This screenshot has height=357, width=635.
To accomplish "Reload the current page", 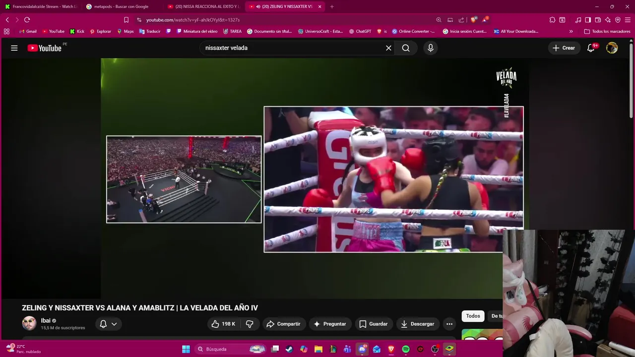I will 27,20.
